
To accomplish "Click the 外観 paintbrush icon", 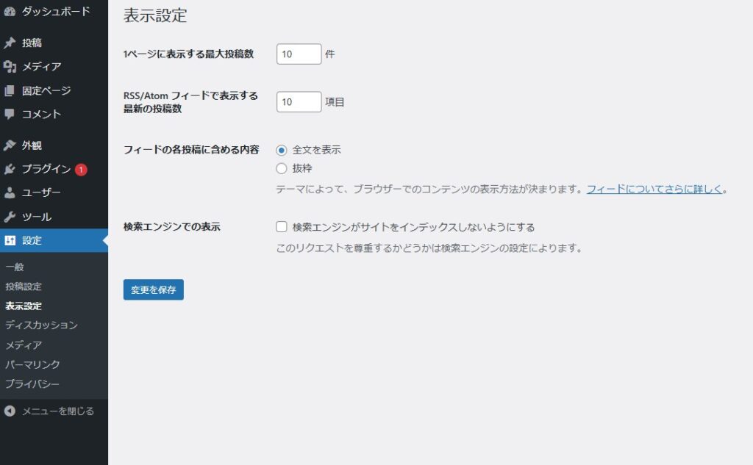I will point(10,145).
